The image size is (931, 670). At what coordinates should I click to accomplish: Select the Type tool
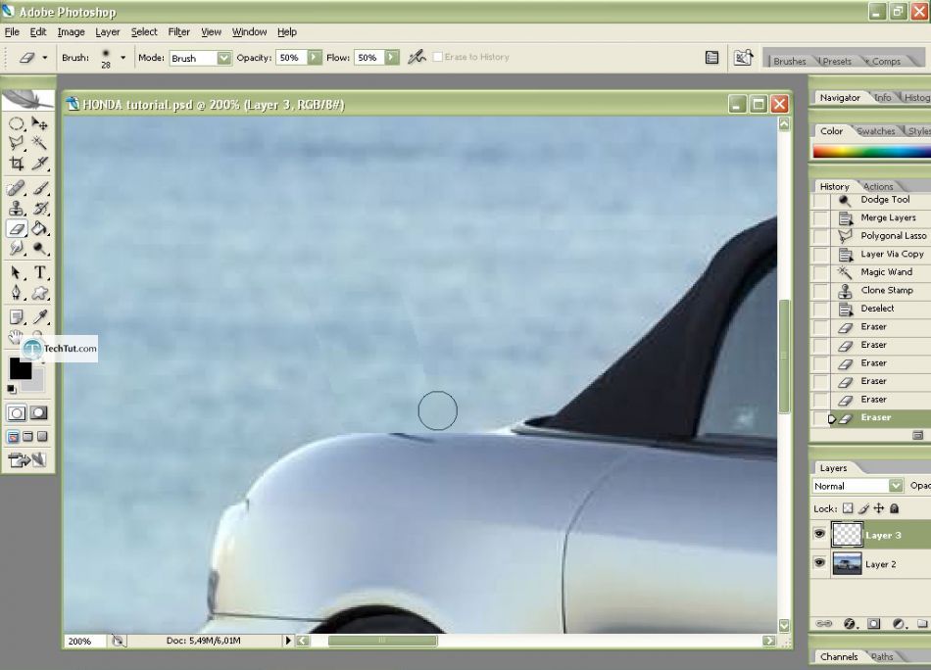click(40, 272)
